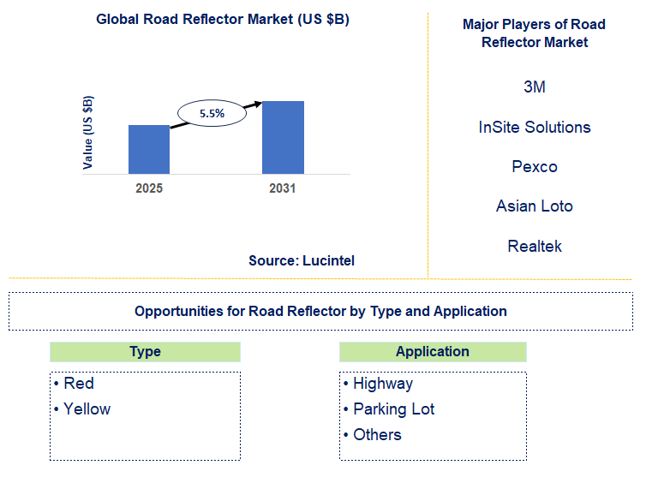Select 'Realtek' in players list
This screenshot has width=646, height=495.
pyautogui.click(x=535, y=247)
